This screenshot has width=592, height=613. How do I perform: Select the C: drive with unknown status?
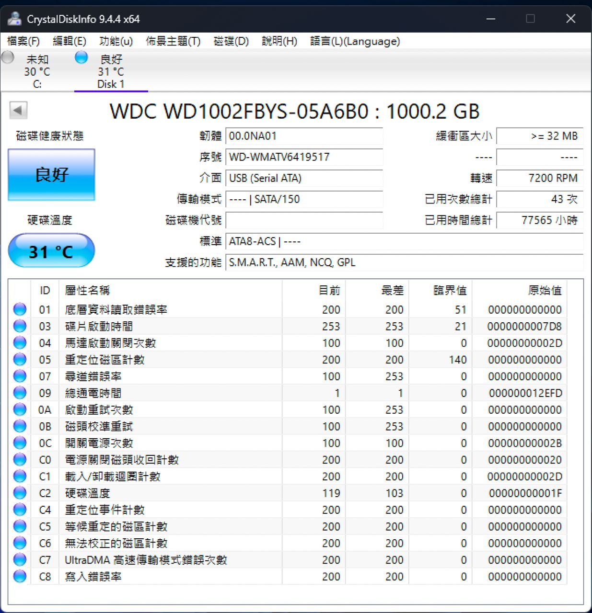click(37, 71)
